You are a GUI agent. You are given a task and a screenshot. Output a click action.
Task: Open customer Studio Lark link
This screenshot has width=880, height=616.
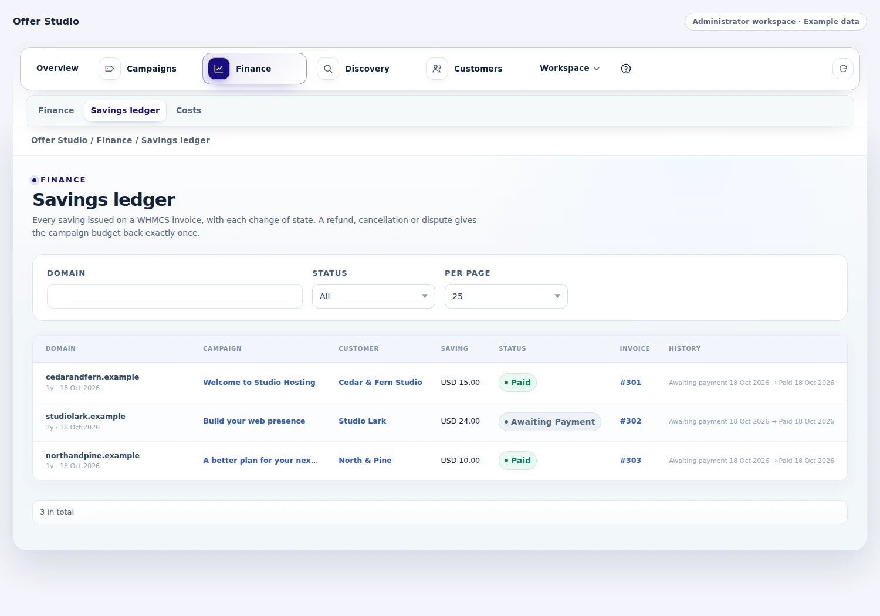pos(362,421)
